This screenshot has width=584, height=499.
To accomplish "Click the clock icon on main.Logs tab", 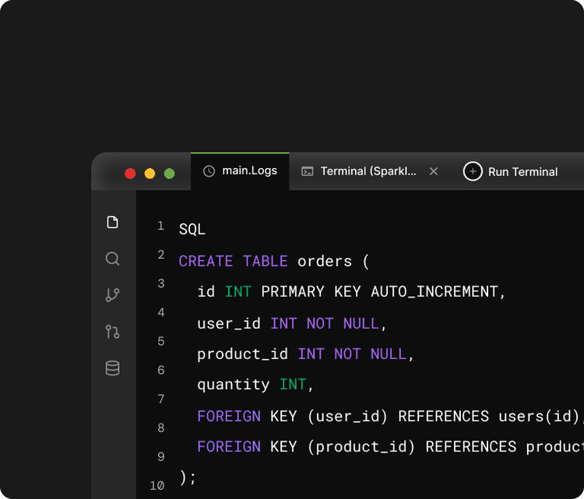I will click(209, 171).
